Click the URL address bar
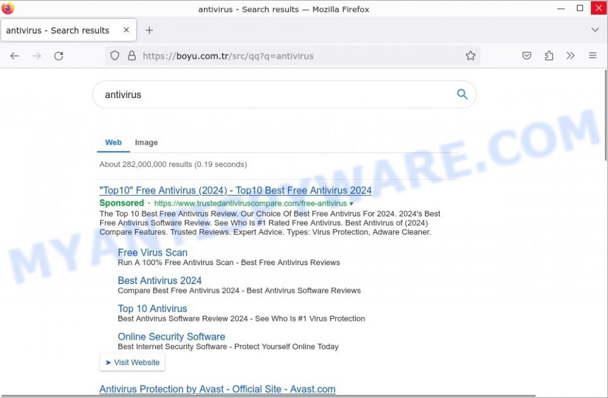The width and height of the screenshot is (608, 398). click(x=293, y=56)
